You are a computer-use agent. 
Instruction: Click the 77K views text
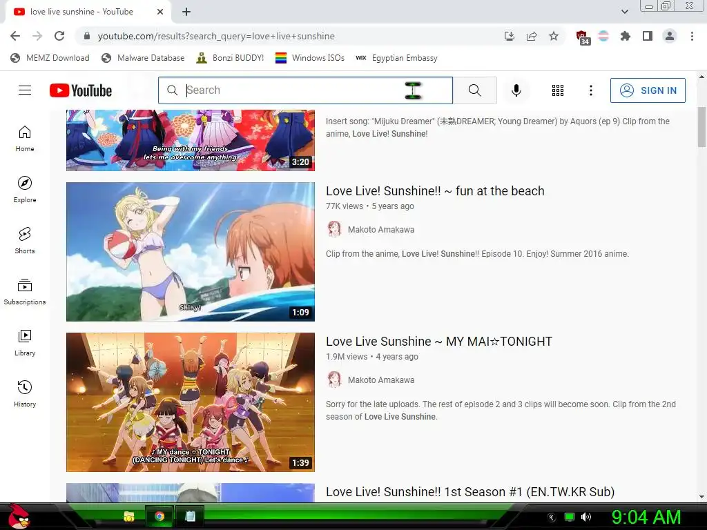point(345,206)
